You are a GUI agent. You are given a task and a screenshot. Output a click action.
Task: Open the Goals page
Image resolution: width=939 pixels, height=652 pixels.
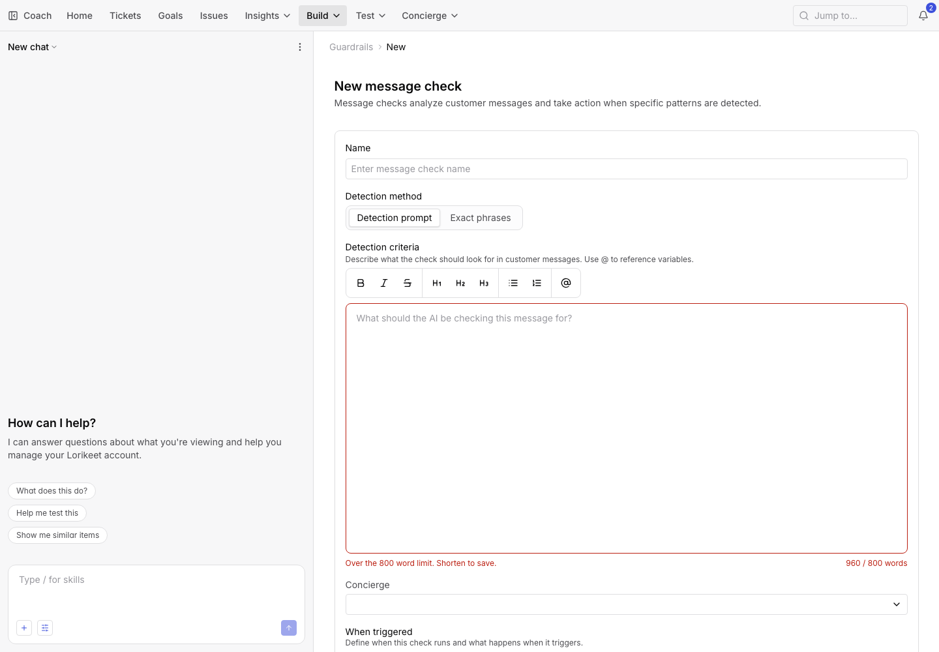170,16
